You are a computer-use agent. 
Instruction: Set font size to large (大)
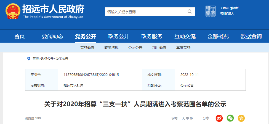tap(183, 118)
